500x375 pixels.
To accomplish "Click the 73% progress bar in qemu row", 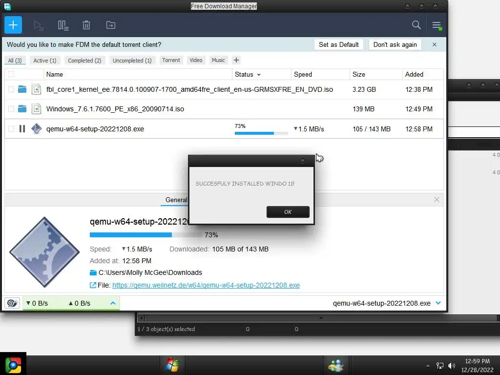I will coord(261,133).
